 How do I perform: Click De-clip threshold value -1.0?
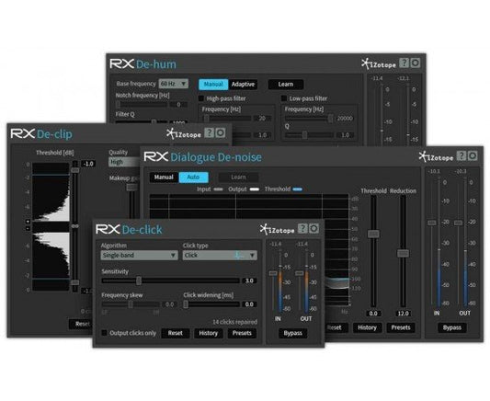[x=88, y=164]
